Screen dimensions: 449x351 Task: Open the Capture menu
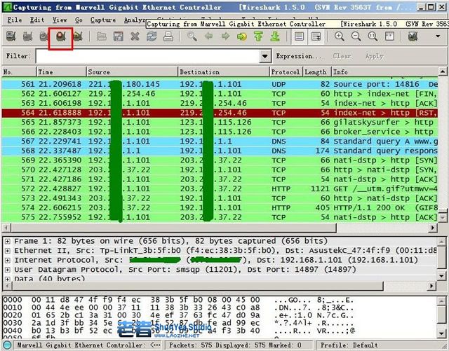click(103, 20)
